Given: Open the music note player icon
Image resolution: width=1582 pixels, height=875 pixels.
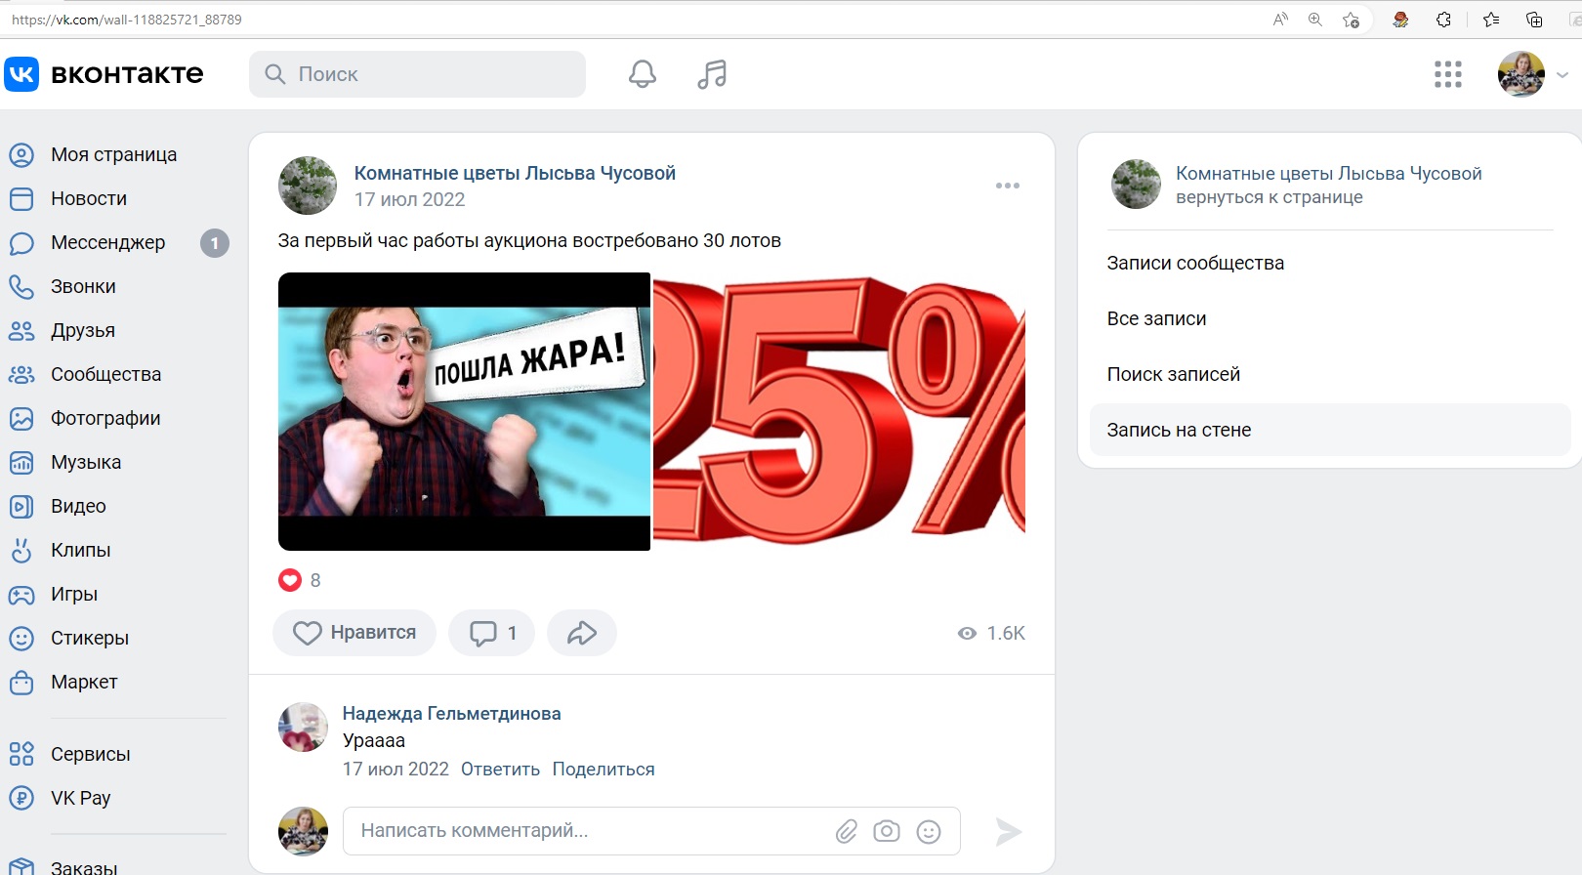Looking at the screenshot, I should 712,74.
